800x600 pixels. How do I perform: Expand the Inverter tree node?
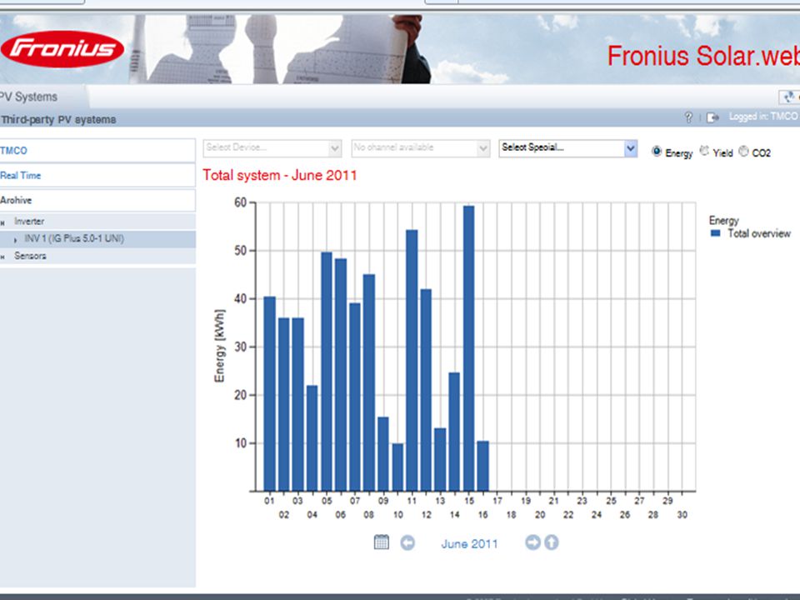click(2, 222)
